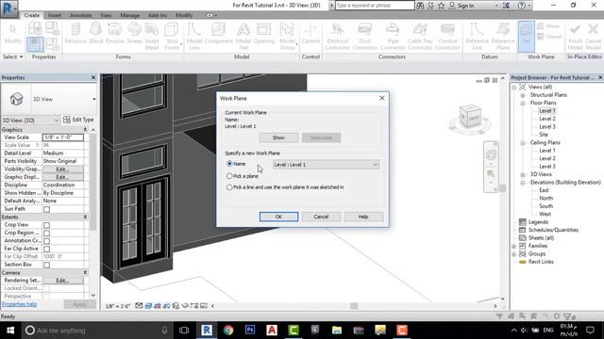The height and width of the screenshot is (339, 604).
Task: Click the Component tool
Action: click(219, 34)
